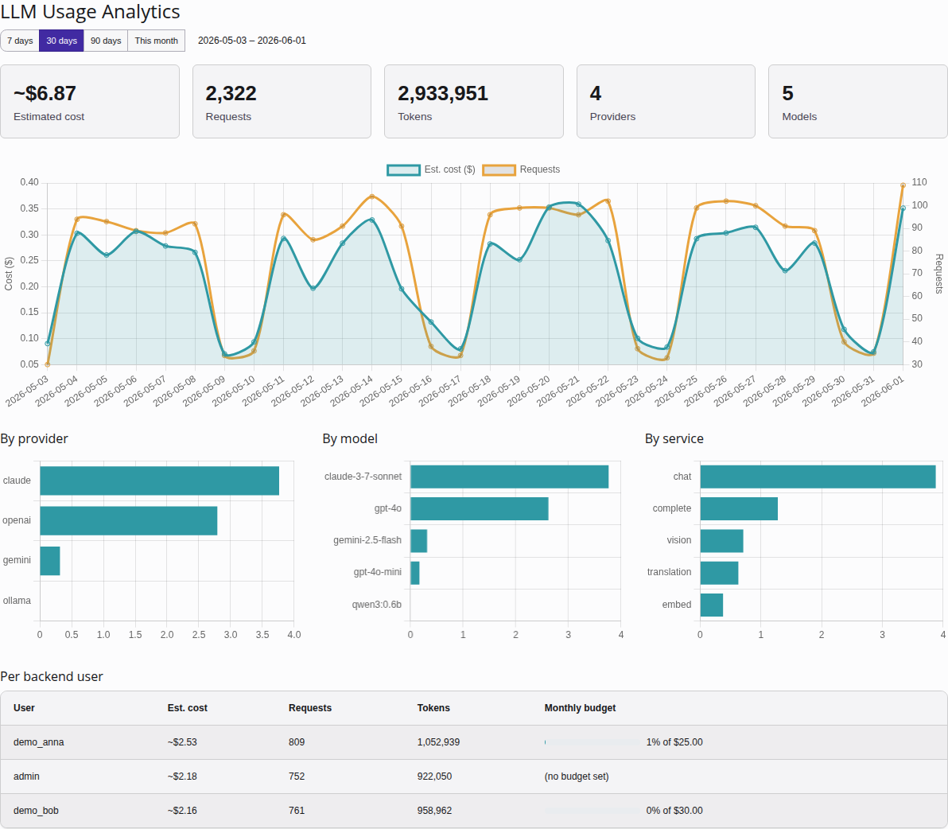This screenshot has height=829, width=948.
Task: Click the 922,050 tokens cell
Action: coord(435,776)
